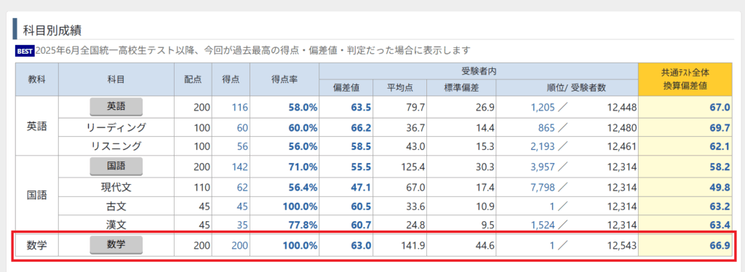Select the 受験者内 group header

[479, 72]
